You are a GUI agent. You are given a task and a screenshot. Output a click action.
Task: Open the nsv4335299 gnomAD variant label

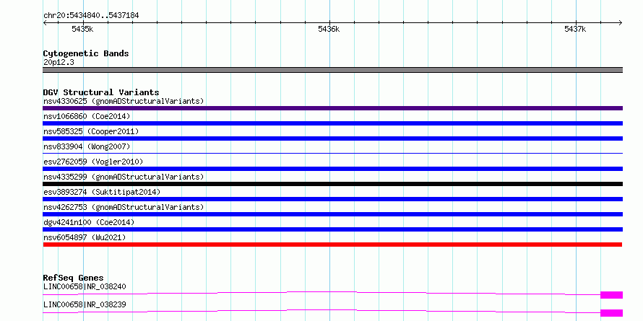pyautogui.click(x=124, y=177)
